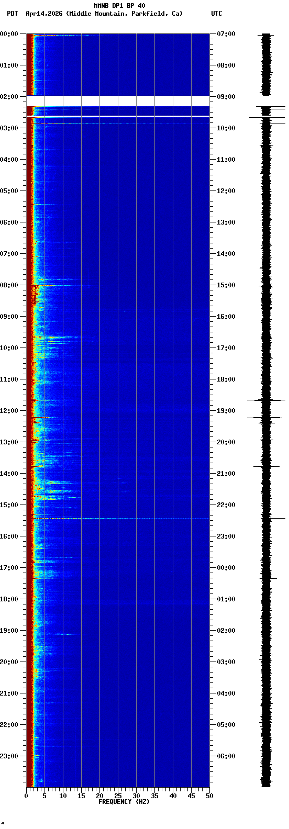Click the UTC time label "14:00"

click(226, 254)
